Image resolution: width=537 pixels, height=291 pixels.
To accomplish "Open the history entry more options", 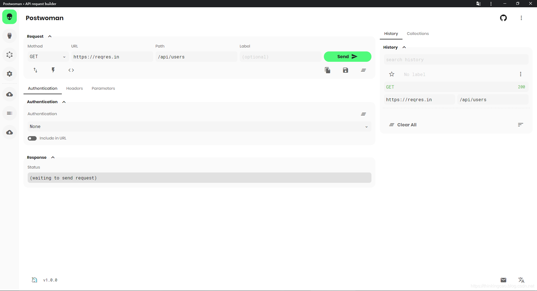I will [520, 74].
